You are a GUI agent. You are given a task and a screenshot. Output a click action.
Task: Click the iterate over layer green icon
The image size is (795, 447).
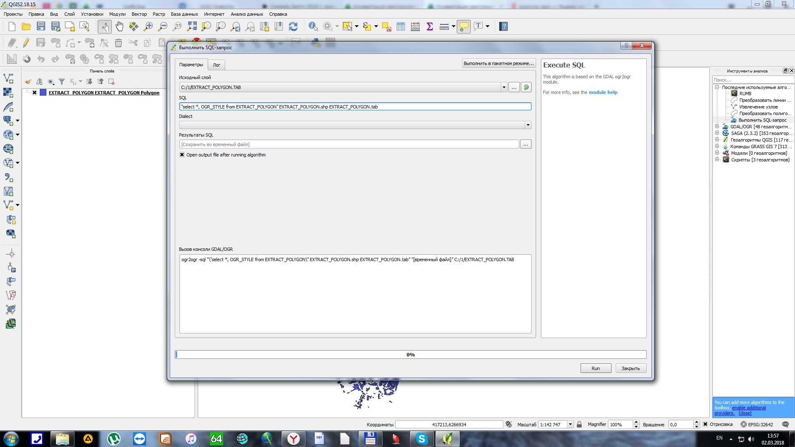[x=526, y=87]
